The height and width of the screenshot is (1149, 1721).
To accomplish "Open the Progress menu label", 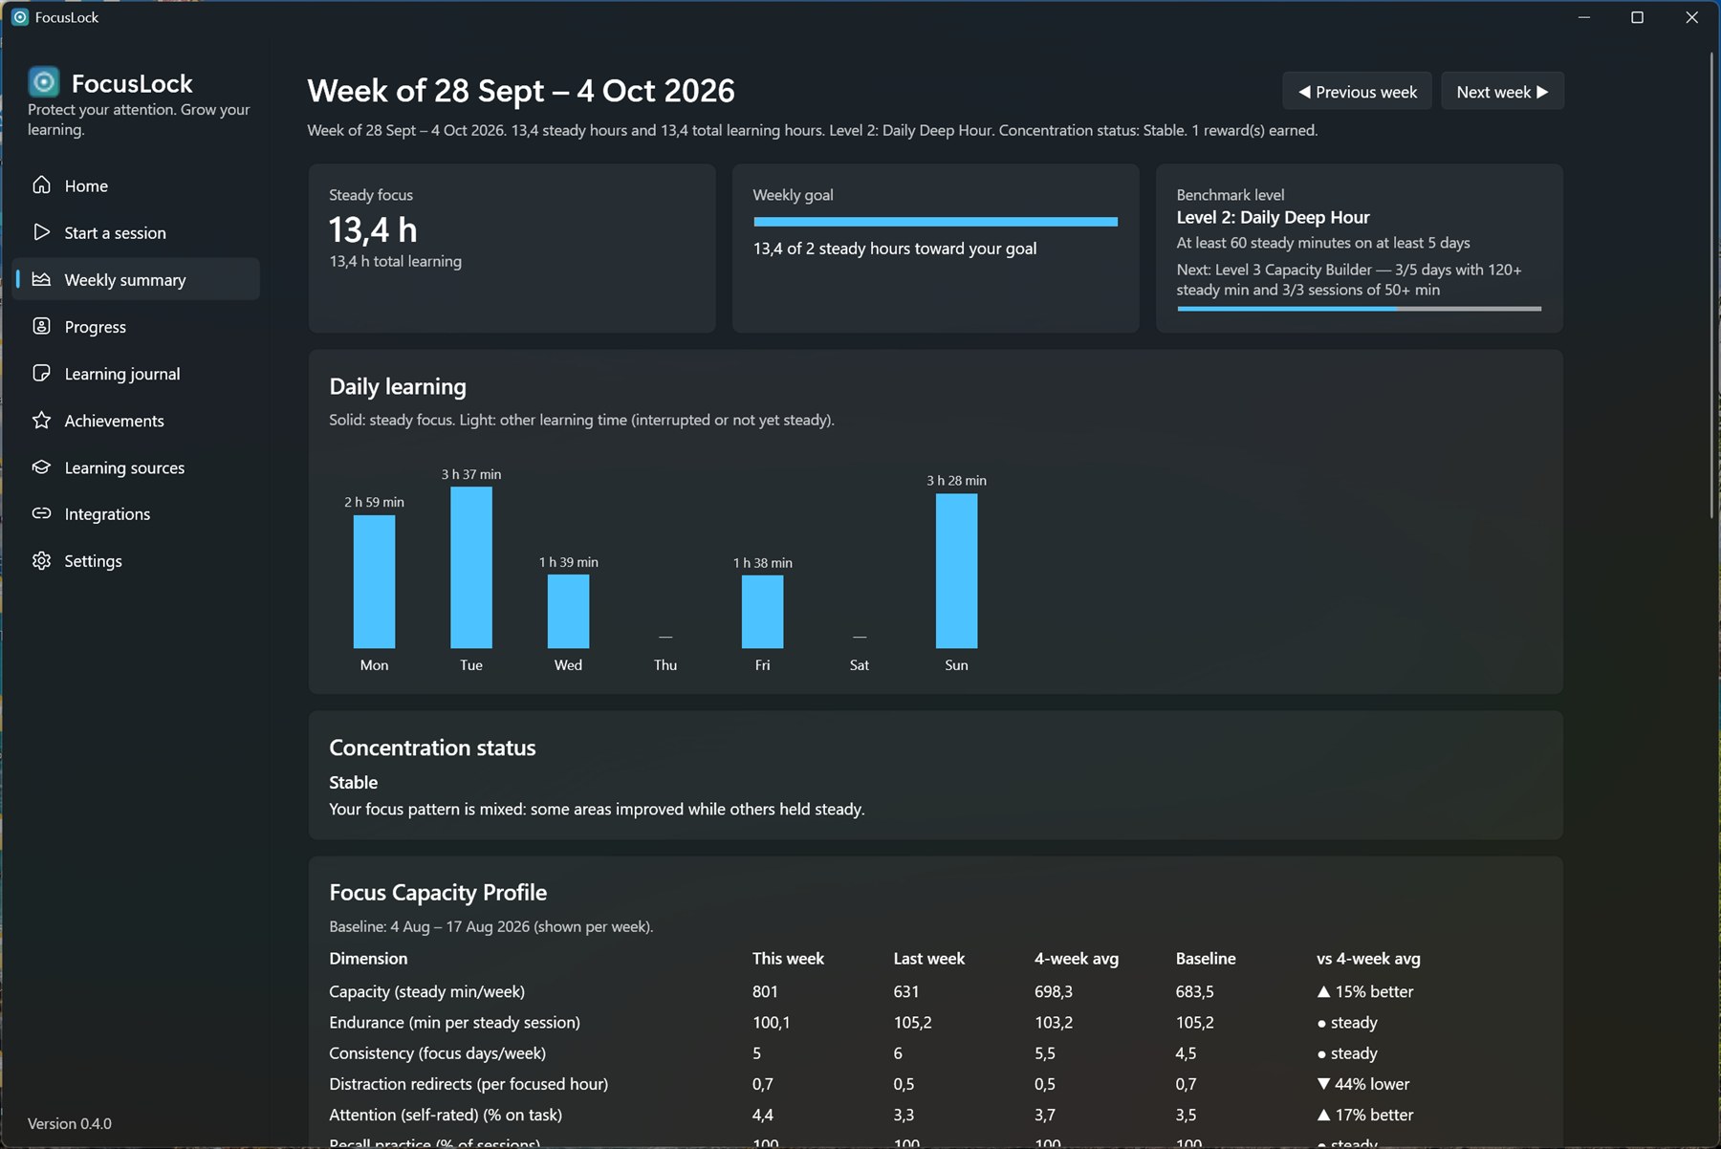I will [x=96, y=327].
